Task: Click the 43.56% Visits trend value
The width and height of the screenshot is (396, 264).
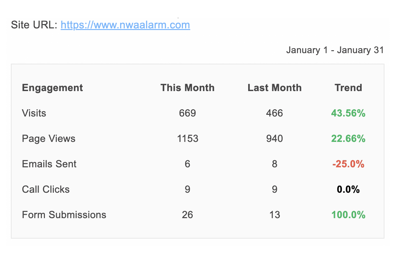Action: [348, 113]
